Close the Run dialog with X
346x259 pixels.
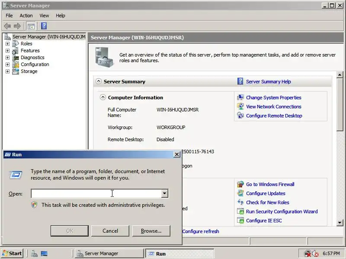(x=177, y=155)
